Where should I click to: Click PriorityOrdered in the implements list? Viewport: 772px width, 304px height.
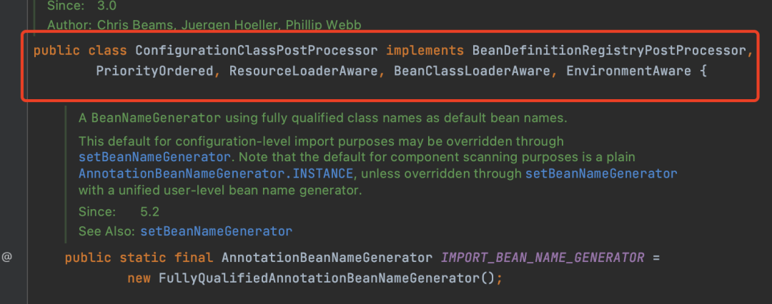point(154,71)
